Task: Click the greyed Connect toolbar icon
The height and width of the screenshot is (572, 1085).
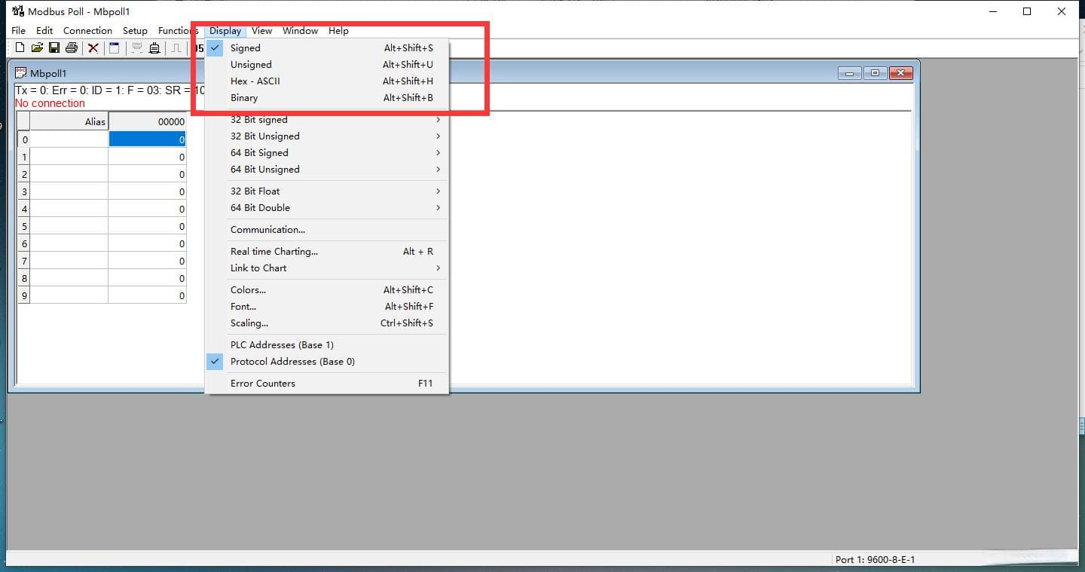Action: point(137,48)
